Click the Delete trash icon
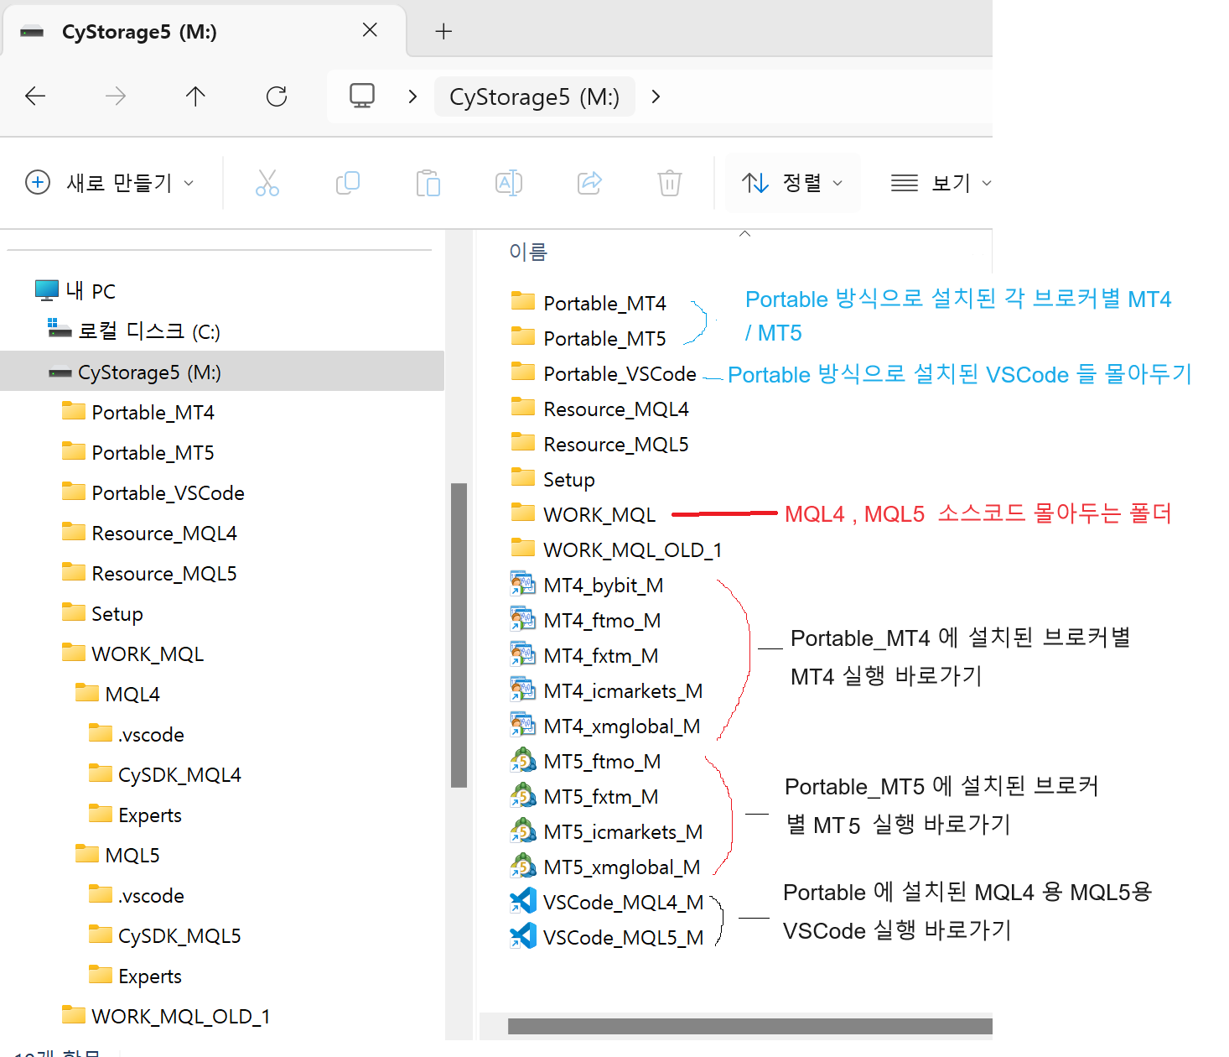The height and width of the screenshot is (1057, 1229). [x=670, y=183]
